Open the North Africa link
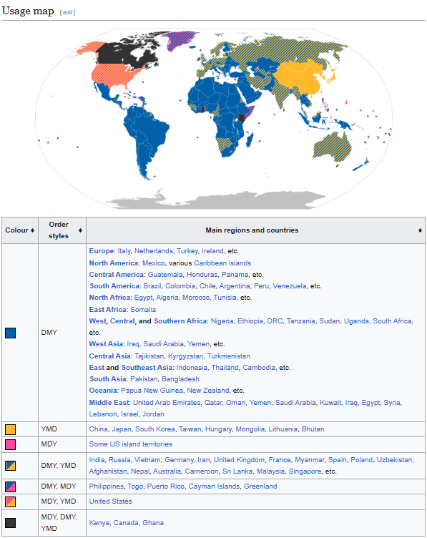This screenshot has width=427, height=538. point(109,297)
